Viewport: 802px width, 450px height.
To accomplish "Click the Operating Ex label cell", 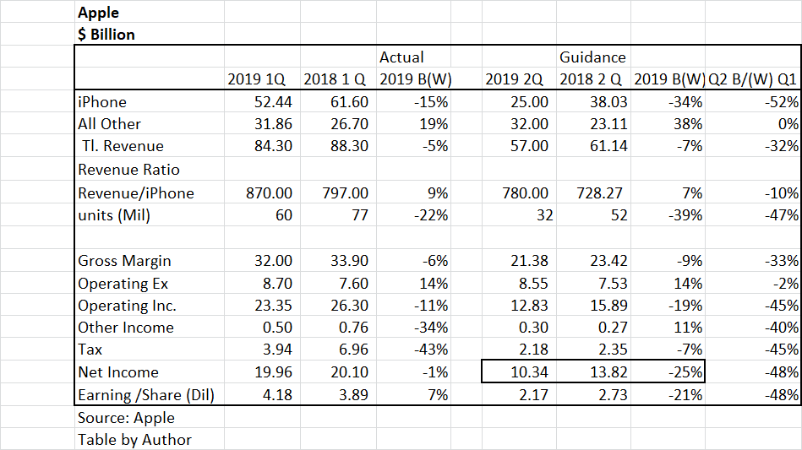I will coord(150,283).
